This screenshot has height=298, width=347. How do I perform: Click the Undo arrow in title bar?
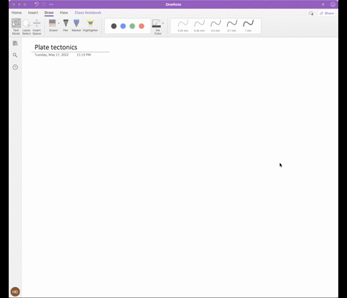pyautogui.click(x=36, y=4)
